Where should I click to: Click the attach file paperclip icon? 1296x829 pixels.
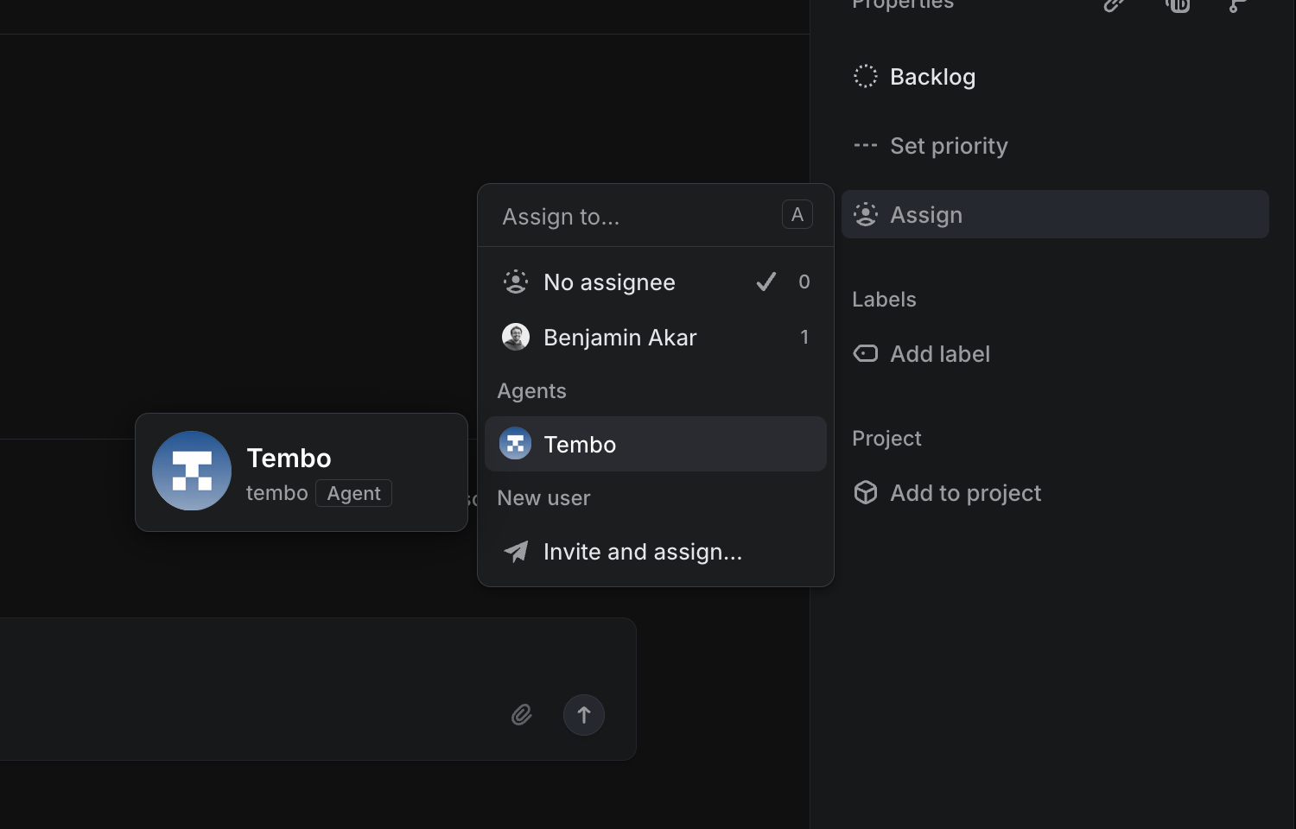click(x=521, y=715)
